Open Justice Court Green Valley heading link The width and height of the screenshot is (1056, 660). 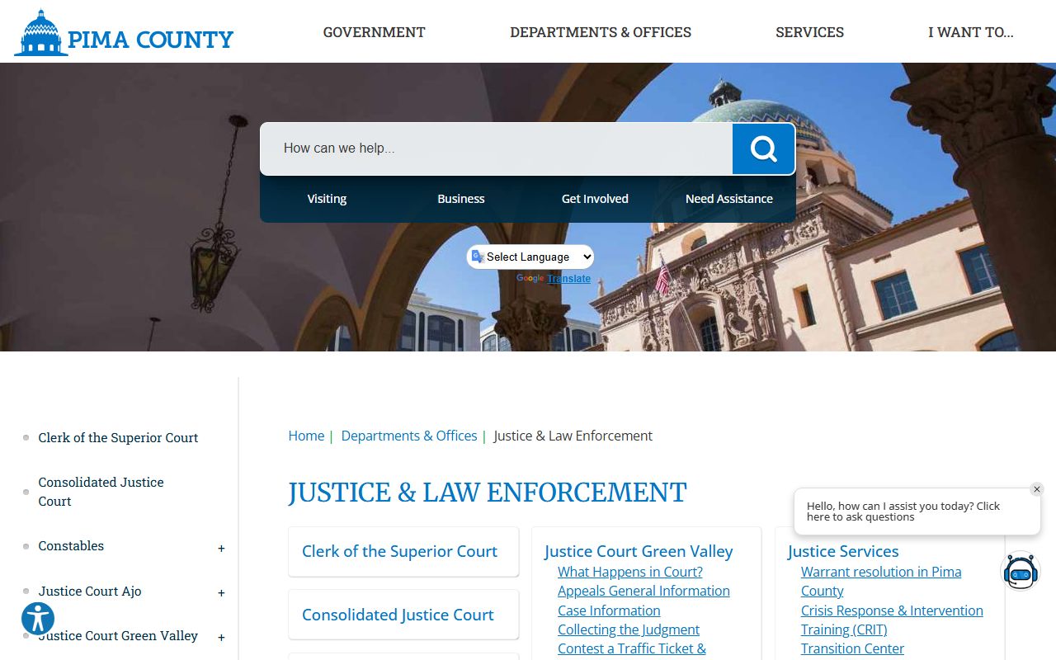[x=639, y=551]
